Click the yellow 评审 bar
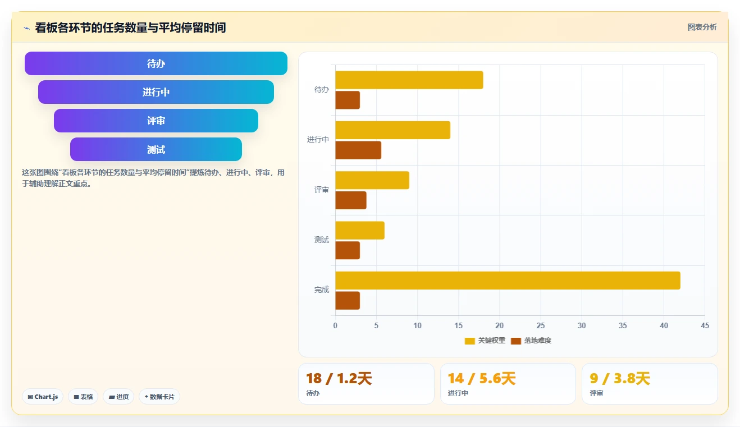Image resolution: width=740 pixels, height=427 pixels. [x=372, y=180]
